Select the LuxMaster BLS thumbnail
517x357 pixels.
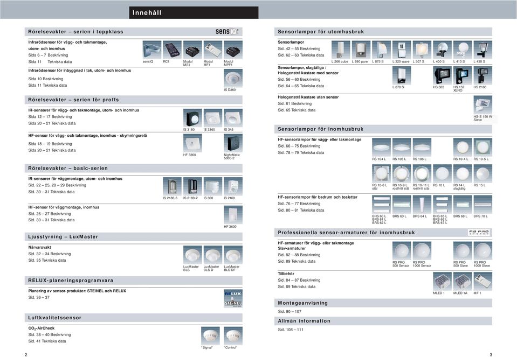192,255
